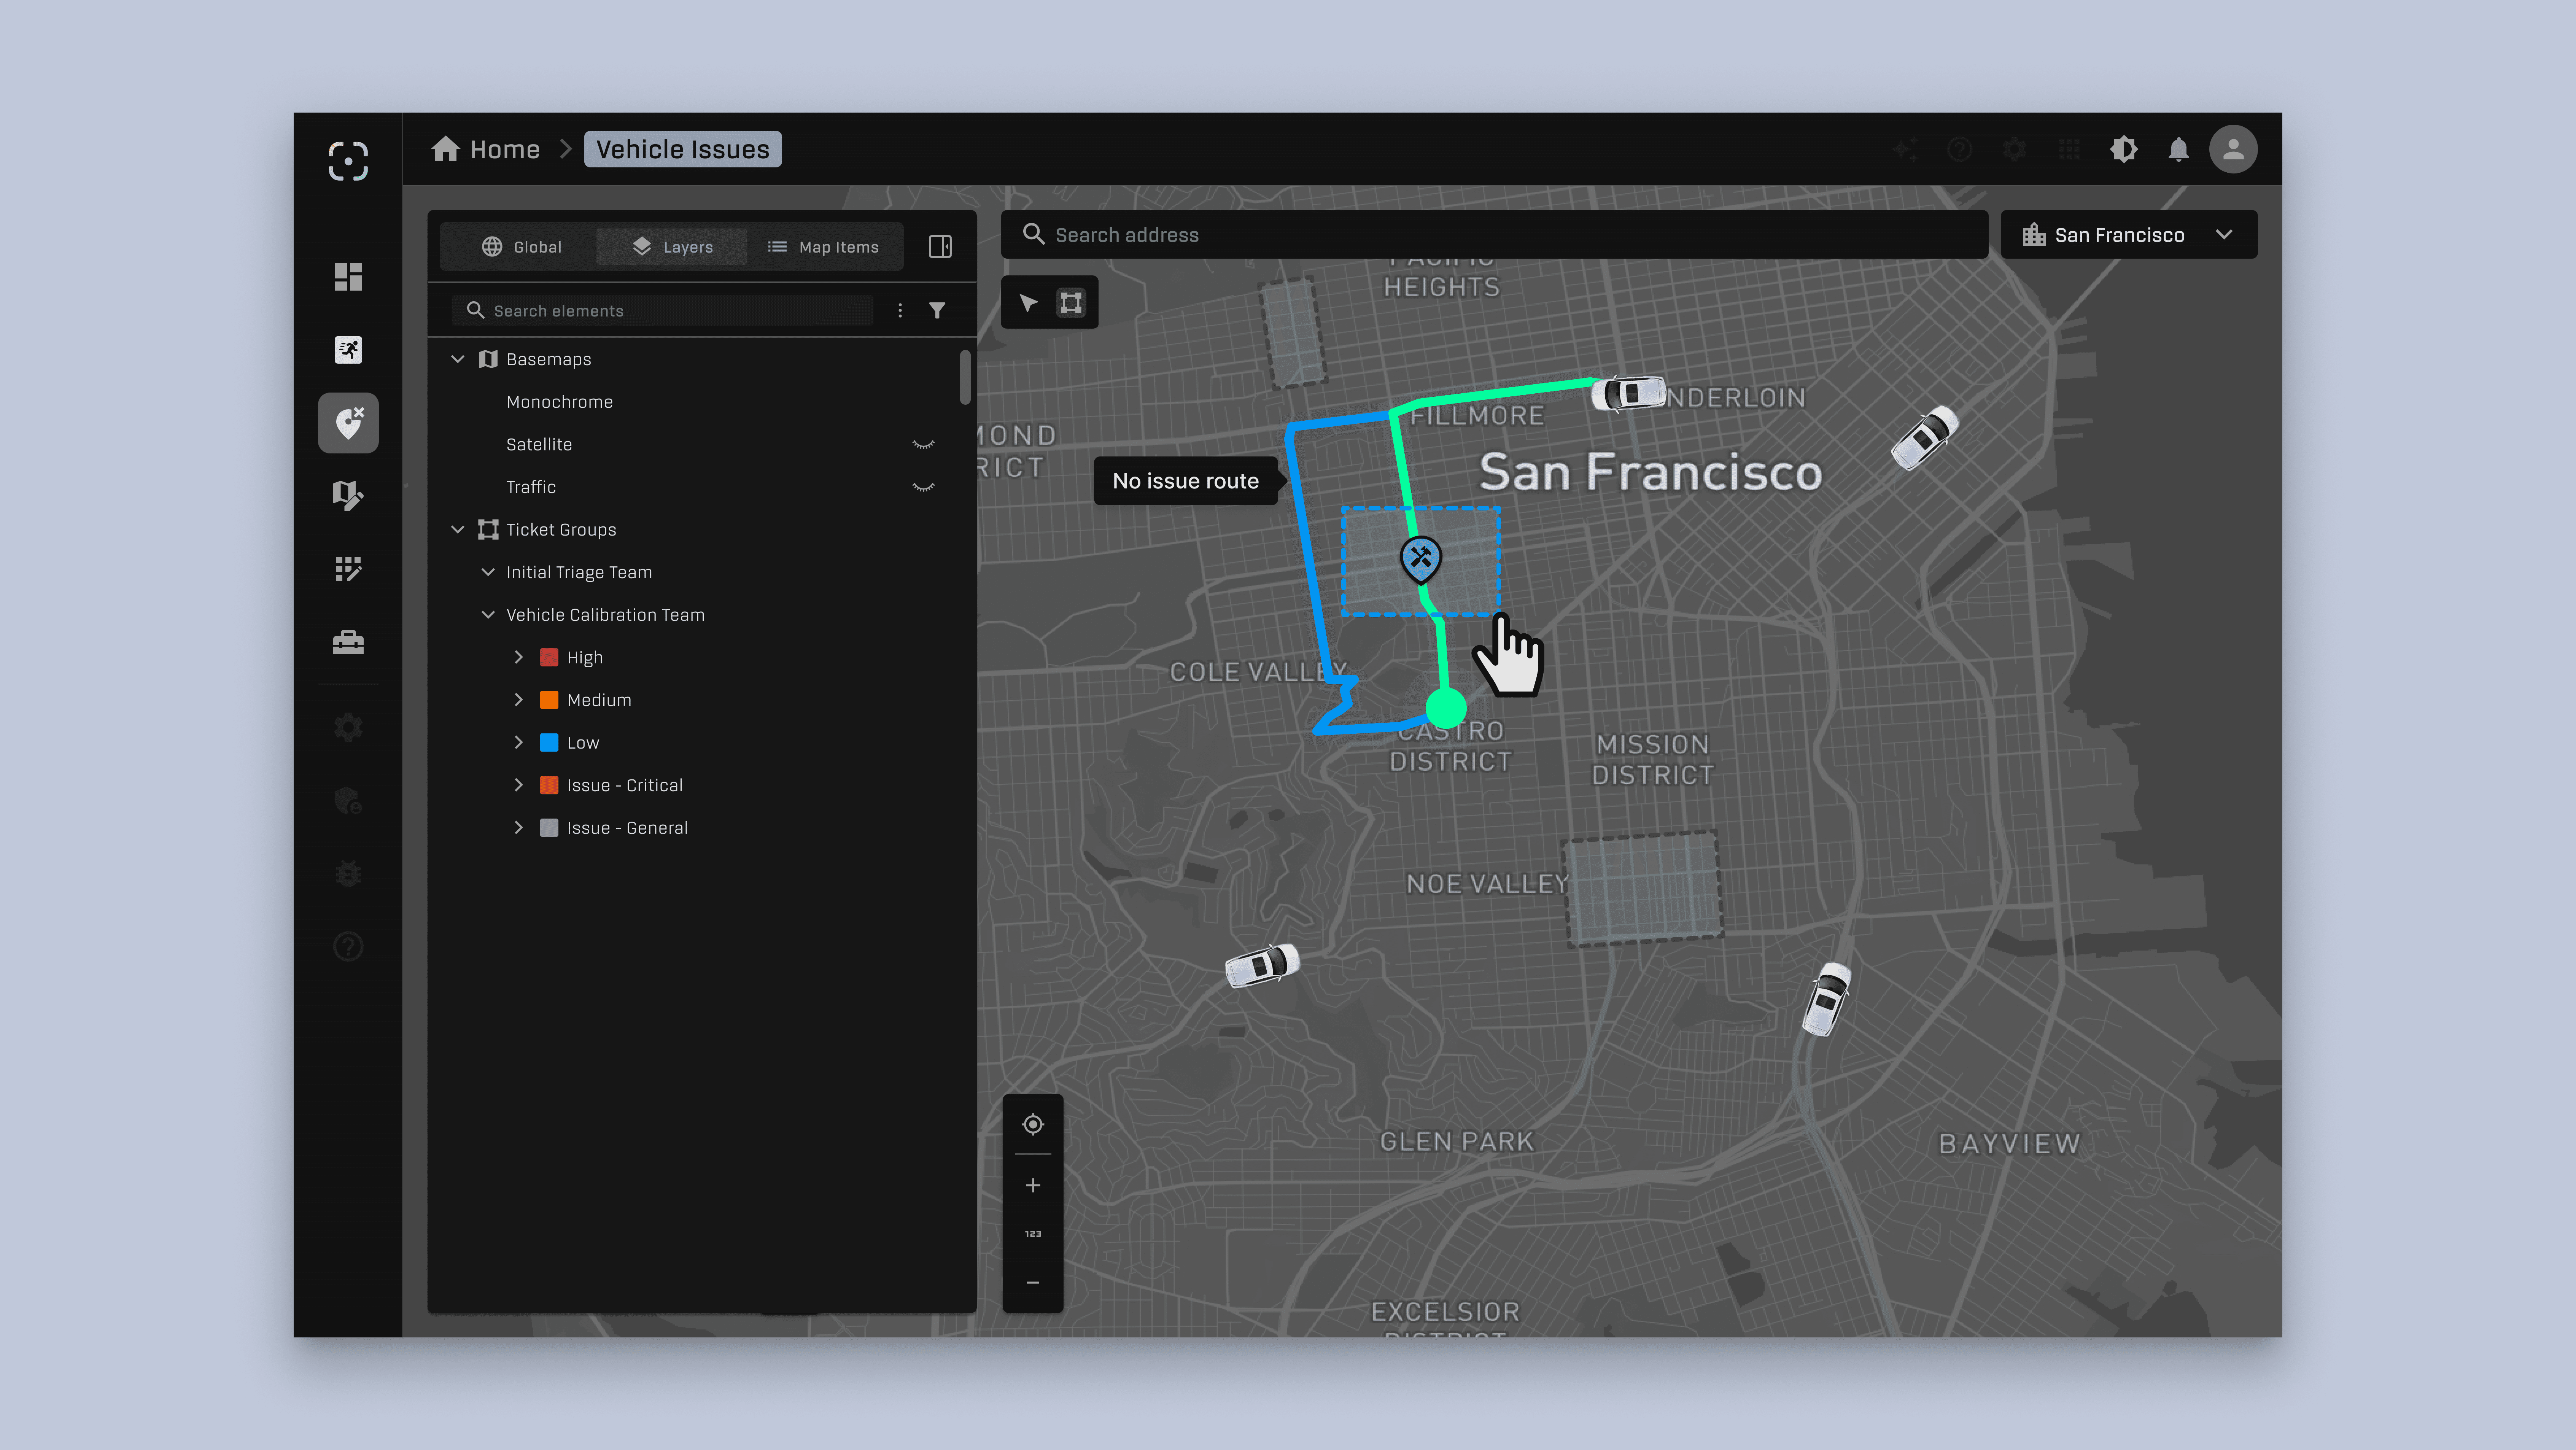Screen dimensions: 2576x1450
Task: Open the San Francisco city dropdown
Action: pyautogui.click(x=2129, y=235)
